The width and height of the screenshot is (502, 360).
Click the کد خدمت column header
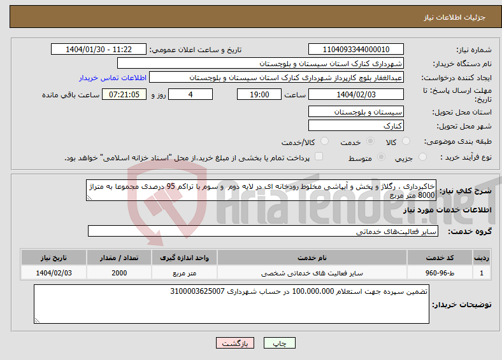(440, 258)
